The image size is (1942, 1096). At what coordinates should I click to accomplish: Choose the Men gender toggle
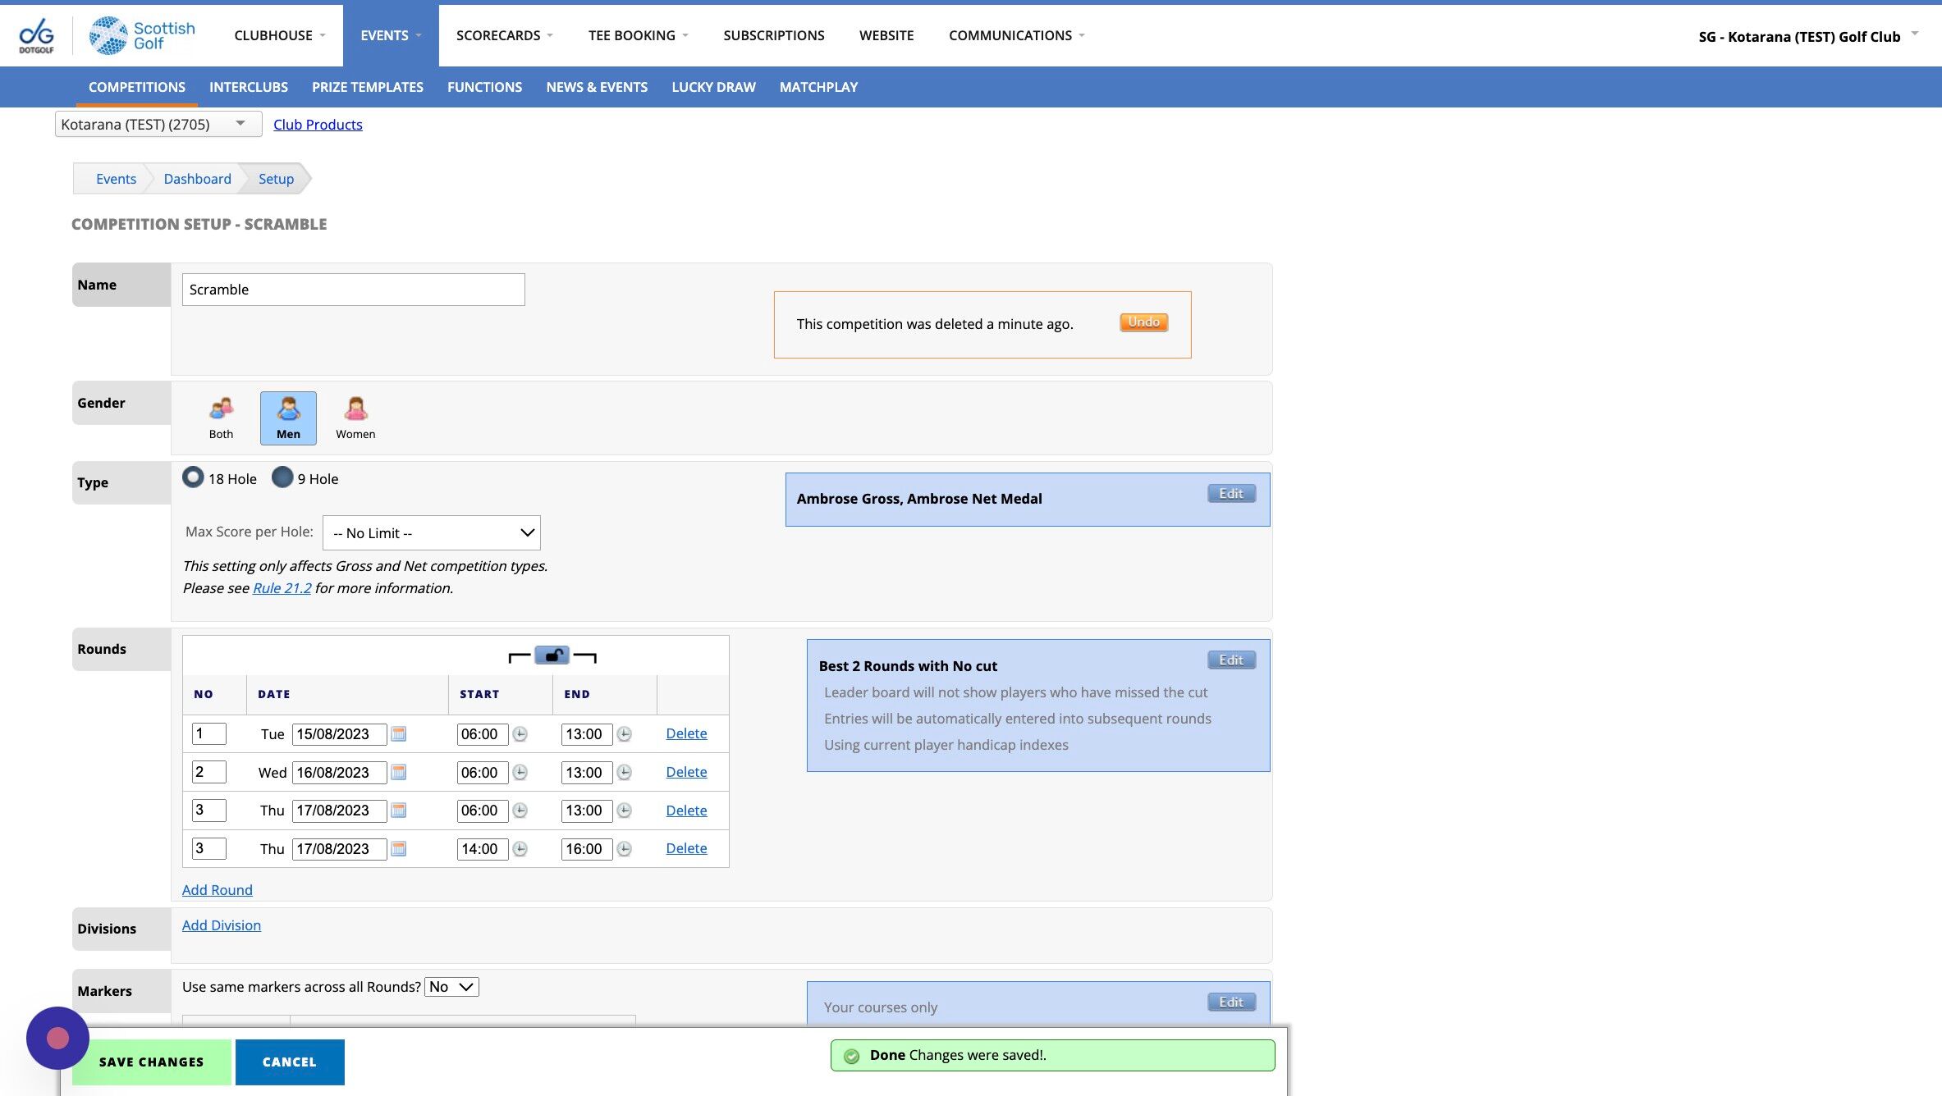click(x=288, y=418)
